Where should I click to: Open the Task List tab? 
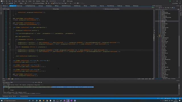pyautogui.click(x=15, y=96)
